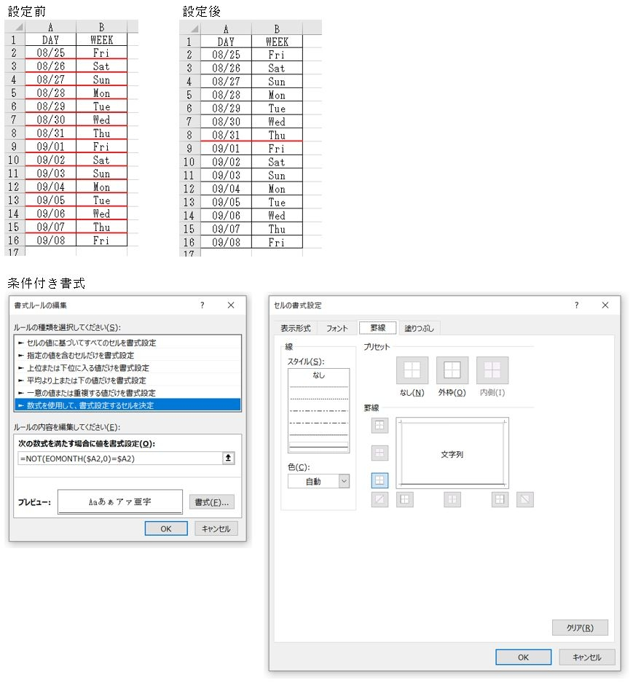Viewport: 633px width, 683px height.
Task: Toggle the diagonal-down border button
Action: point(525,499)
